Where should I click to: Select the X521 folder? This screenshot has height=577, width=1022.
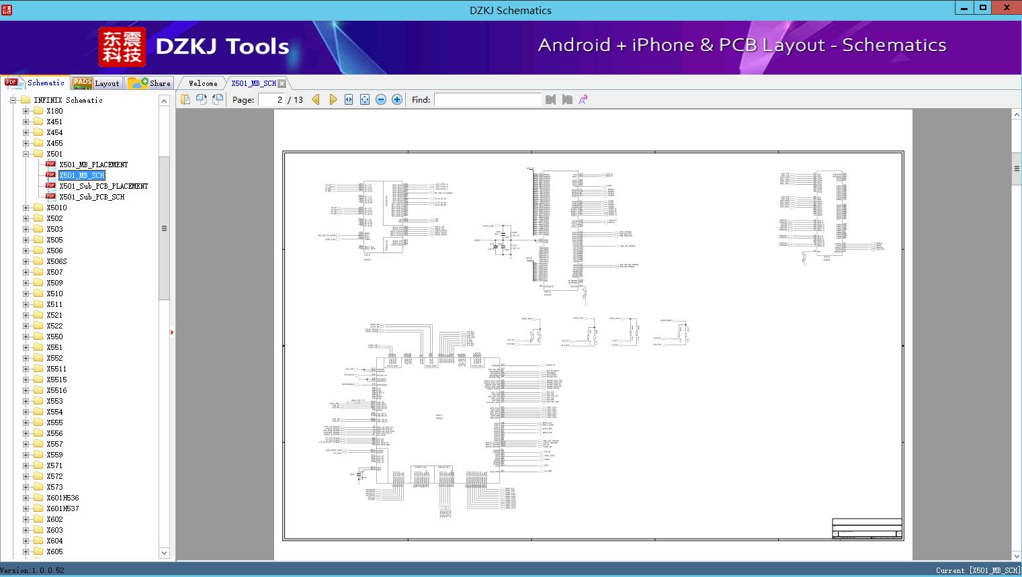click(x=54, y=315)
